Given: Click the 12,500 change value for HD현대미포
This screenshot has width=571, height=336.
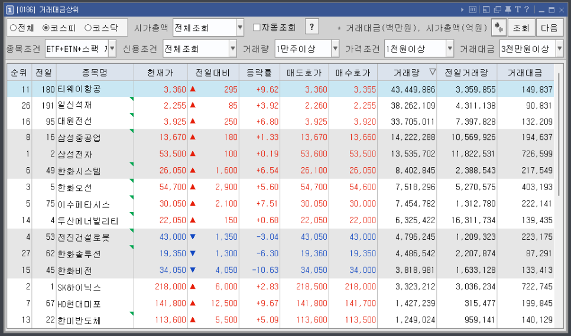Looking at the screenshot, I should point(226,303).
